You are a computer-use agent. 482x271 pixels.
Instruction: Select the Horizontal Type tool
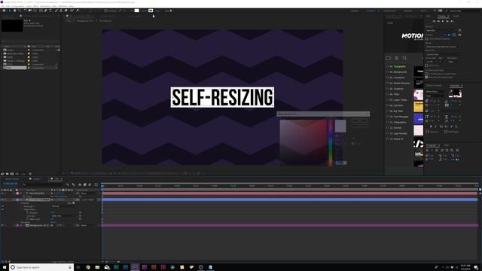(50, 11)
